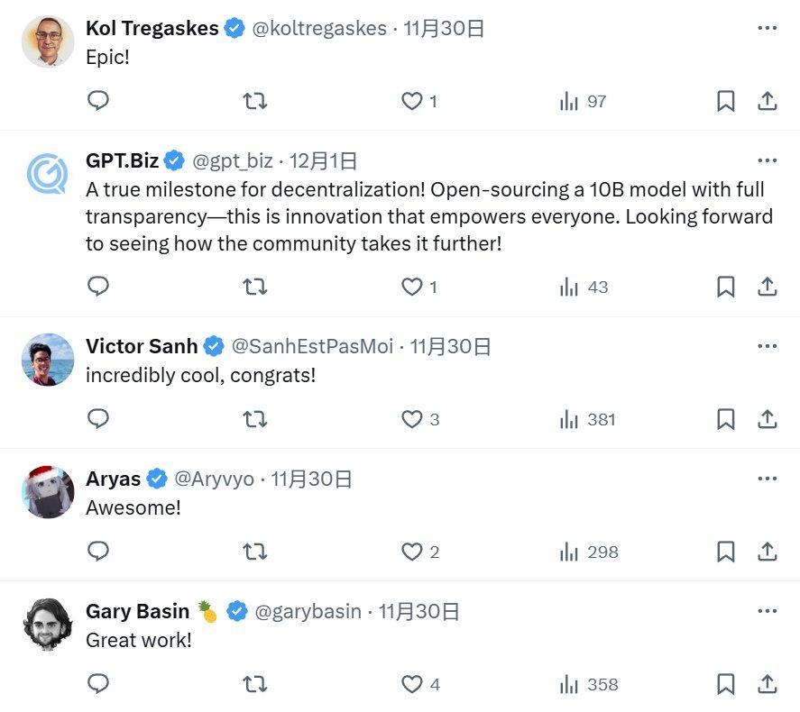Open the Aryas display name link
This screenshot has height=712, width=800.
(114, 479)
